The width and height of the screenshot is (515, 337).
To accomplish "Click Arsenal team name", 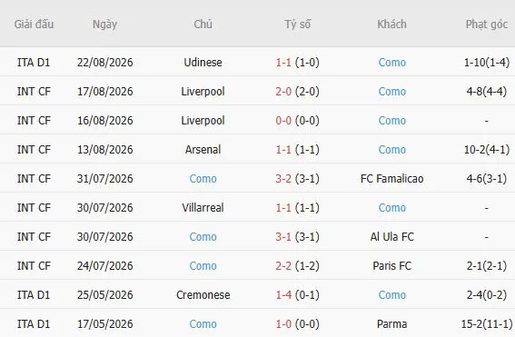I will [203, 150].
